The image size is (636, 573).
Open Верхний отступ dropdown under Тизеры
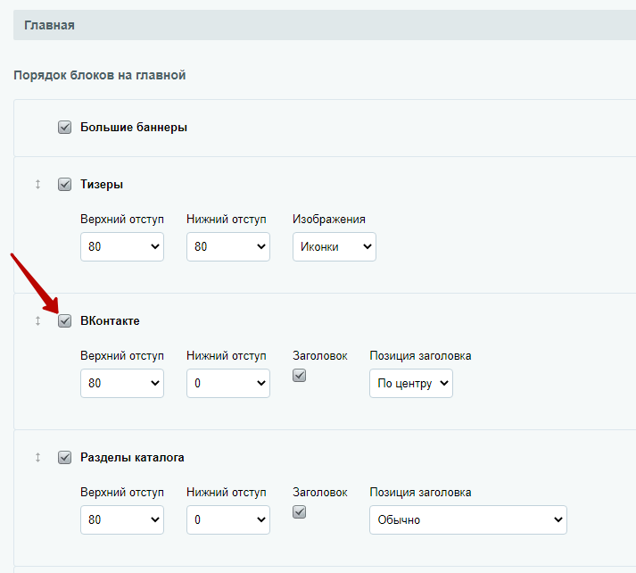click(x=122, y=246)
